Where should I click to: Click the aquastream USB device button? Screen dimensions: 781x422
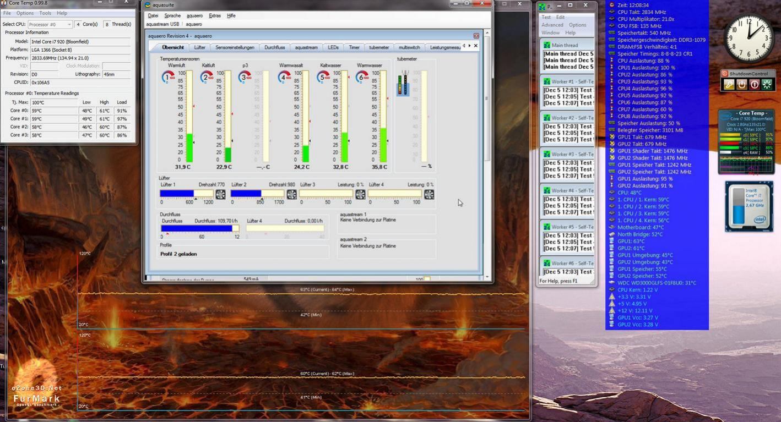(163, 24)
